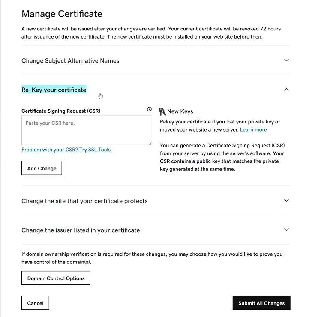Expand the certificate issuer section chevron
Image resolution: width=309 pixels, height=317 pixels.
click(286, 230)
